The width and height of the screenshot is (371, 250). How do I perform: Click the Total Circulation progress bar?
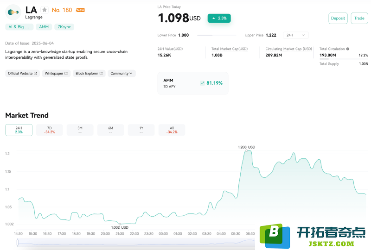344,59
